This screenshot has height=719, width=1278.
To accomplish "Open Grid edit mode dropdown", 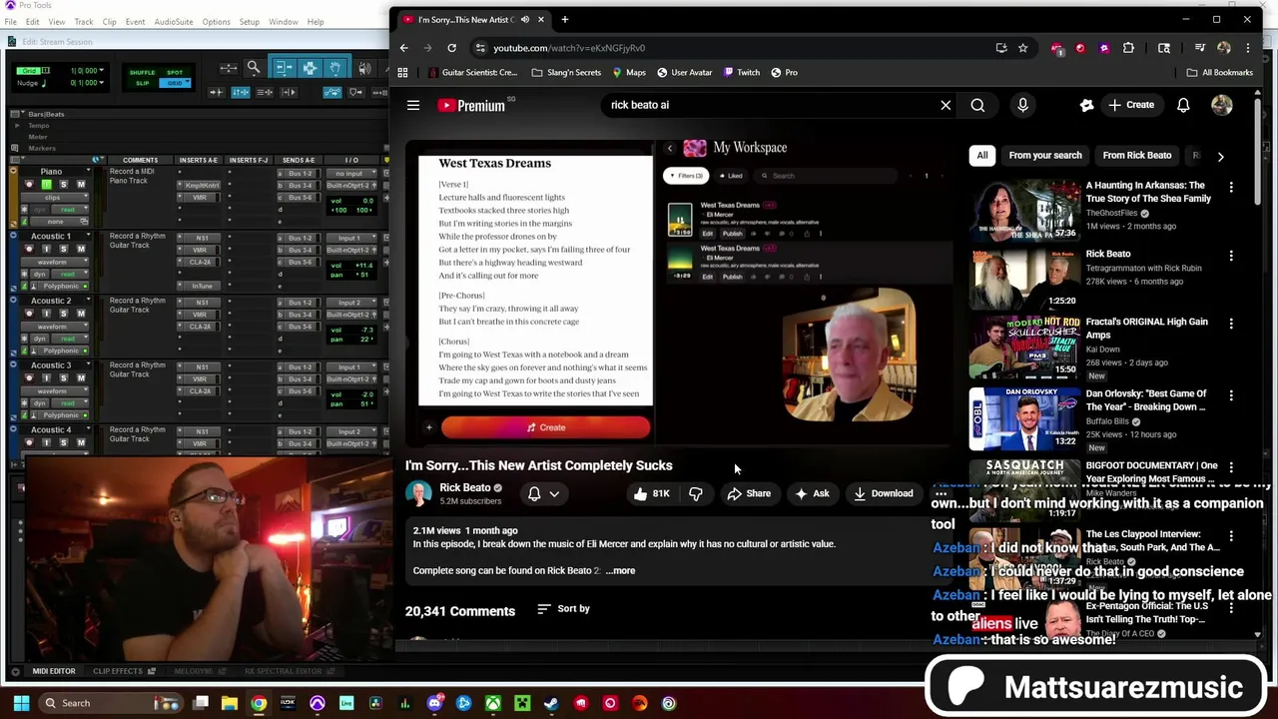I will coord(188,81).
